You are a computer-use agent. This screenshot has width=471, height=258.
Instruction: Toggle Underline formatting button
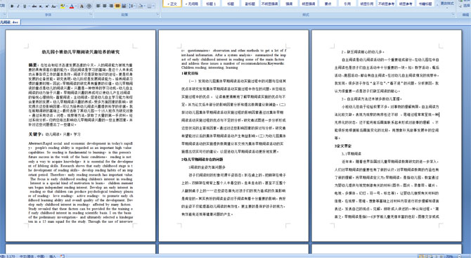pyautogui.click(x=25, y=6)
